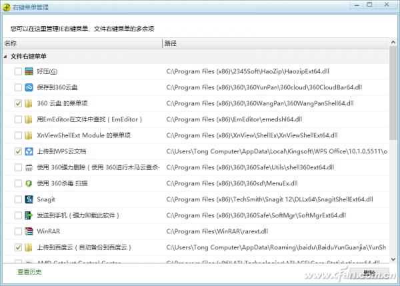Click the vertical scrollbar thumb
The image size is (400, 286).
393,93
